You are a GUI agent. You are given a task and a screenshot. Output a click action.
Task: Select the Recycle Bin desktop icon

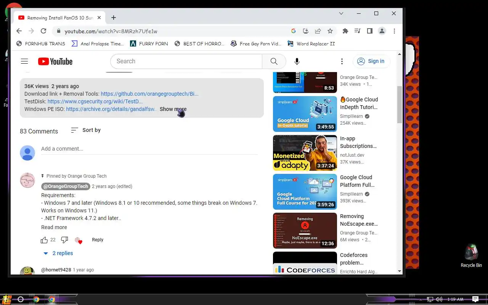coord(471,255)
